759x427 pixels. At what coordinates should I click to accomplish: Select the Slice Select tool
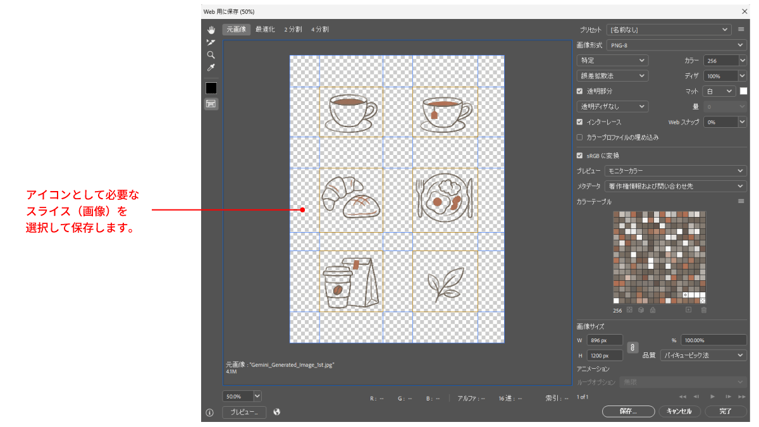211,42
